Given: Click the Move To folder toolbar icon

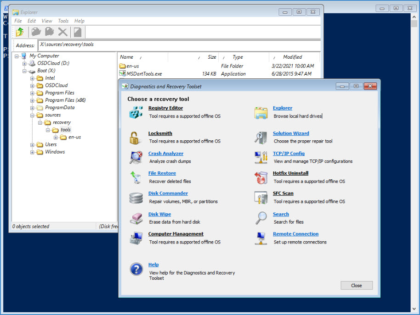Looking at the screenshot, I should pos(49,32).
